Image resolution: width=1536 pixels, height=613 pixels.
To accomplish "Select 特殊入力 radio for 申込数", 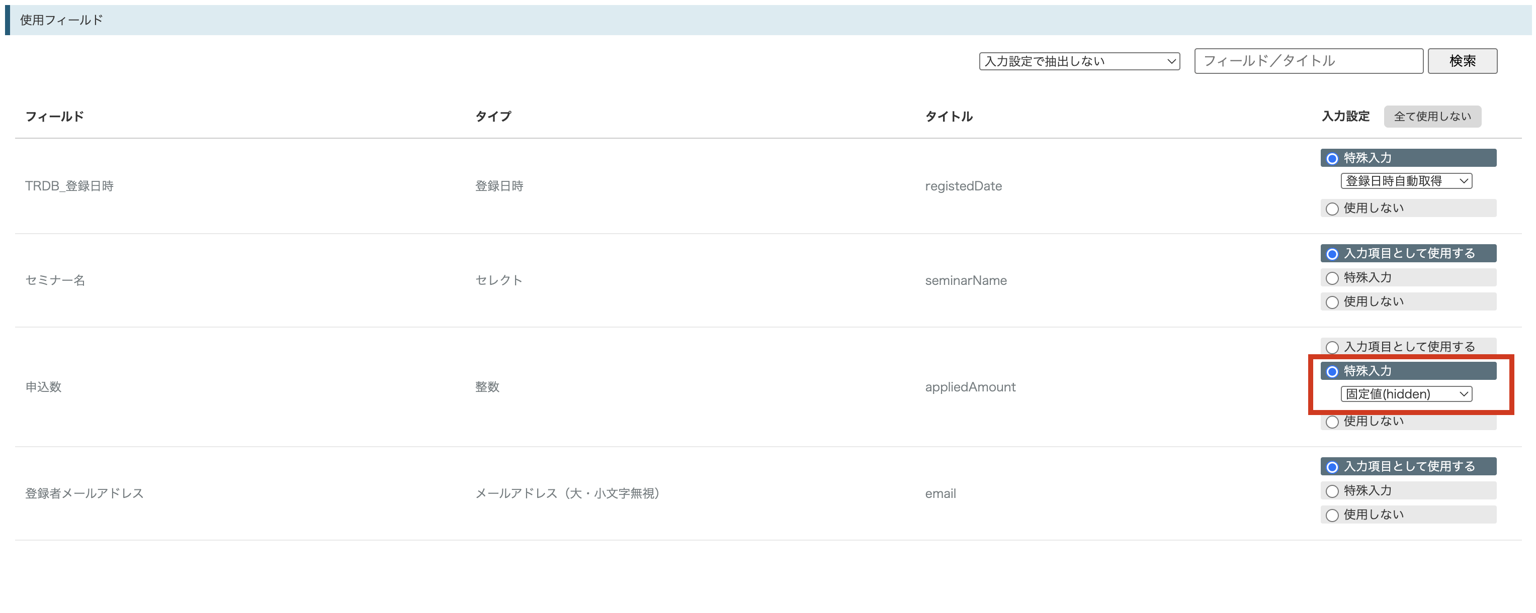I will pos(1332,371).
